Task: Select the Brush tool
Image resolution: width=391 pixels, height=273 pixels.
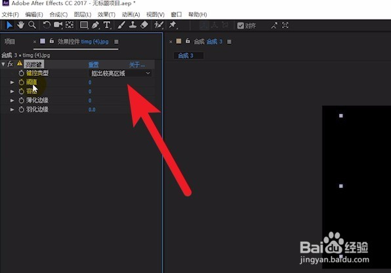Action: 121,25
